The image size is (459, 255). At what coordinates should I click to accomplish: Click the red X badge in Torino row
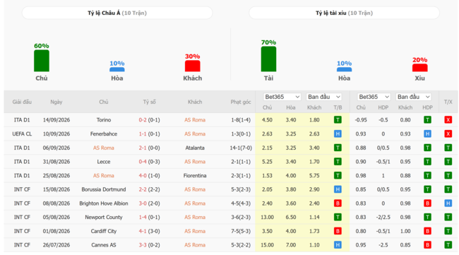coord(448,120)
